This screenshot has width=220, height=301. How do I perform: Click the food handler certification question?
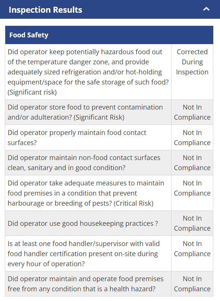84,254
